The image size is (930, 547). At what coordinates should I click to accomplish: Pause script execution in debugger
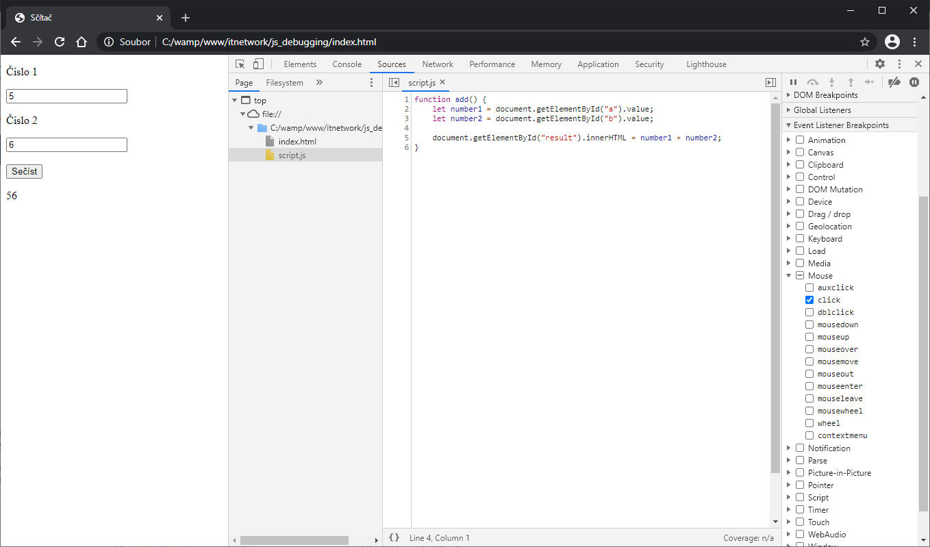tap(794, 82)
